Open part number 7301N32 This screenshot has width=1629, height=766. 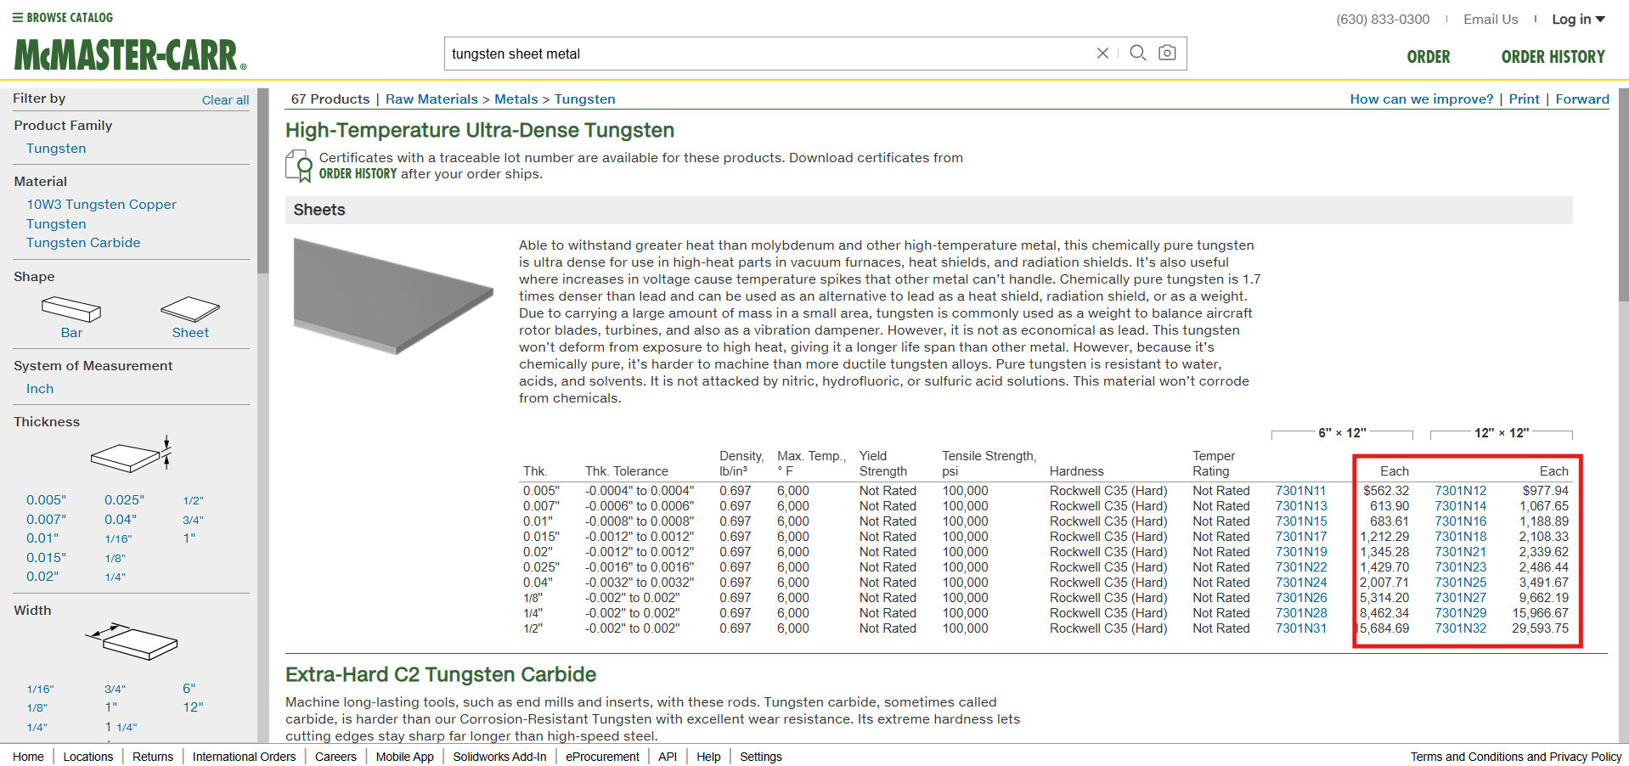pos(1461,628)
